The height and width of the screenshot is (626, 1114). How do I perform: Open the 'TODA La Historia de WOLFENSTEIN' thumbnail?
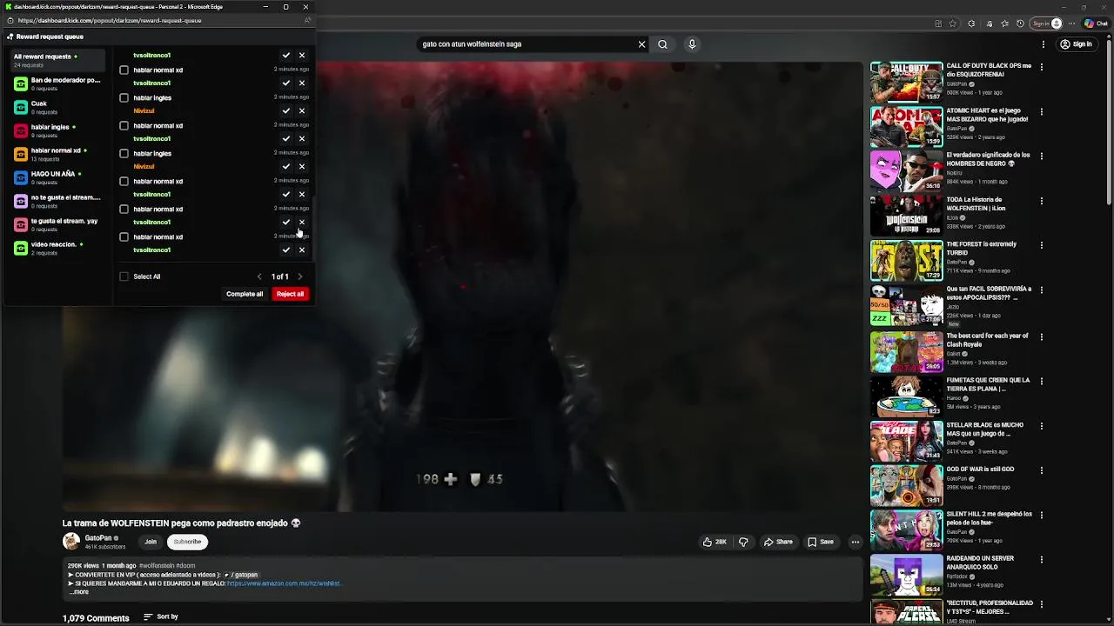[x=907, y=216]
